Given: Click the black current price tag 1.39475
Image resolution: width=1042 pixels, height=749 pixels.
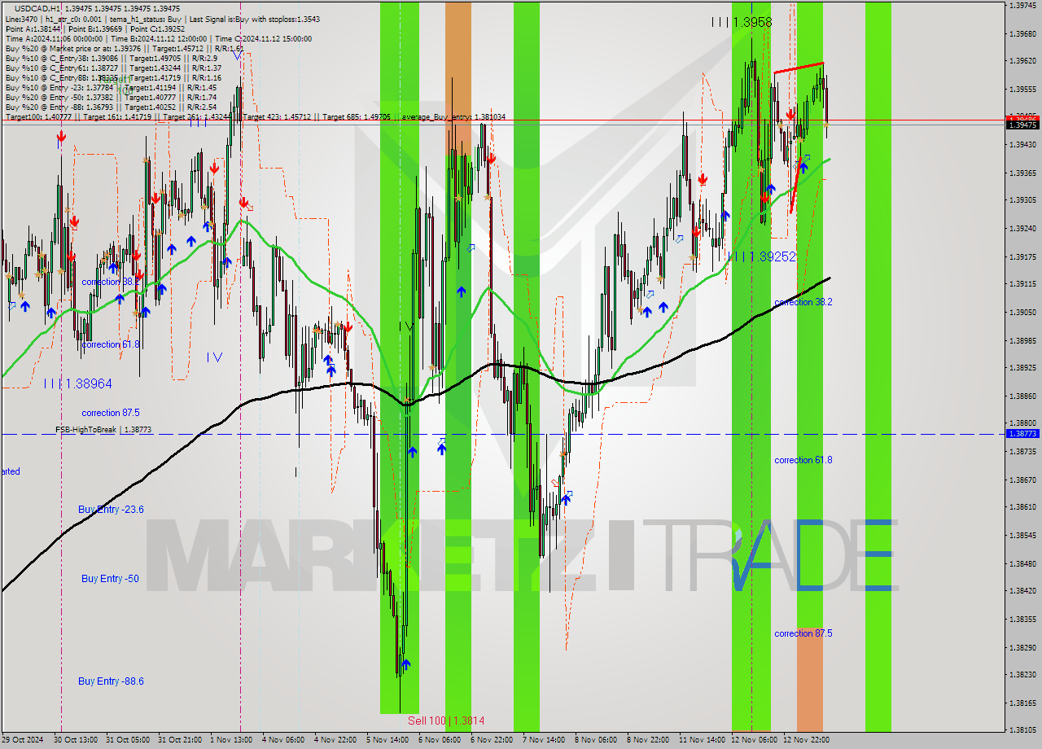Looking at the screenshot, I should (x=1022, y=125).
